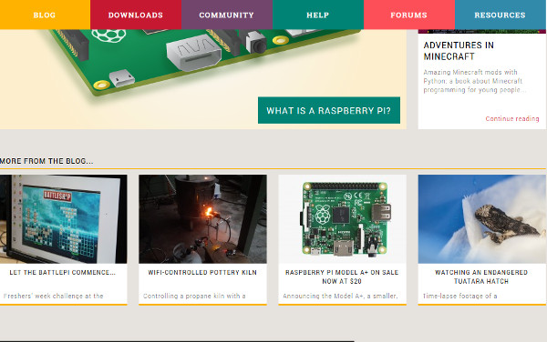Open Raspberry Pi Model A+ on sale headline
Image resolution: width=547 pixels, height=342 pixels.
coord(342,277)
